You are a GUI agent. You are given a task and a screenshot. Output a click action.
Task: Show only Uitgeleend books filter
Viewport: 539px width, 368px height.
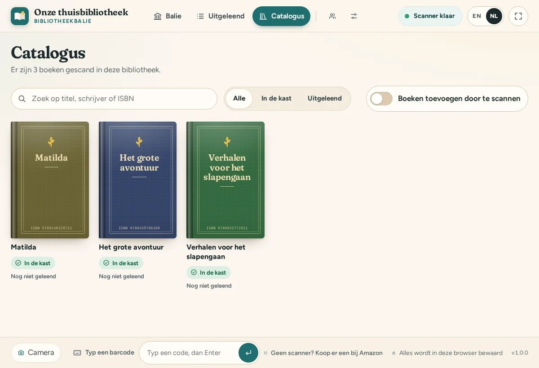tap(325, 99)
